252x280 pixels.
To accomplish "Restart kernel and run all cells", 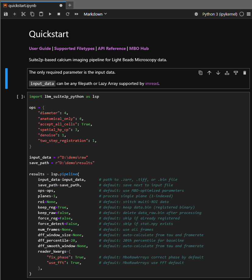I will (x=76, y=14).
